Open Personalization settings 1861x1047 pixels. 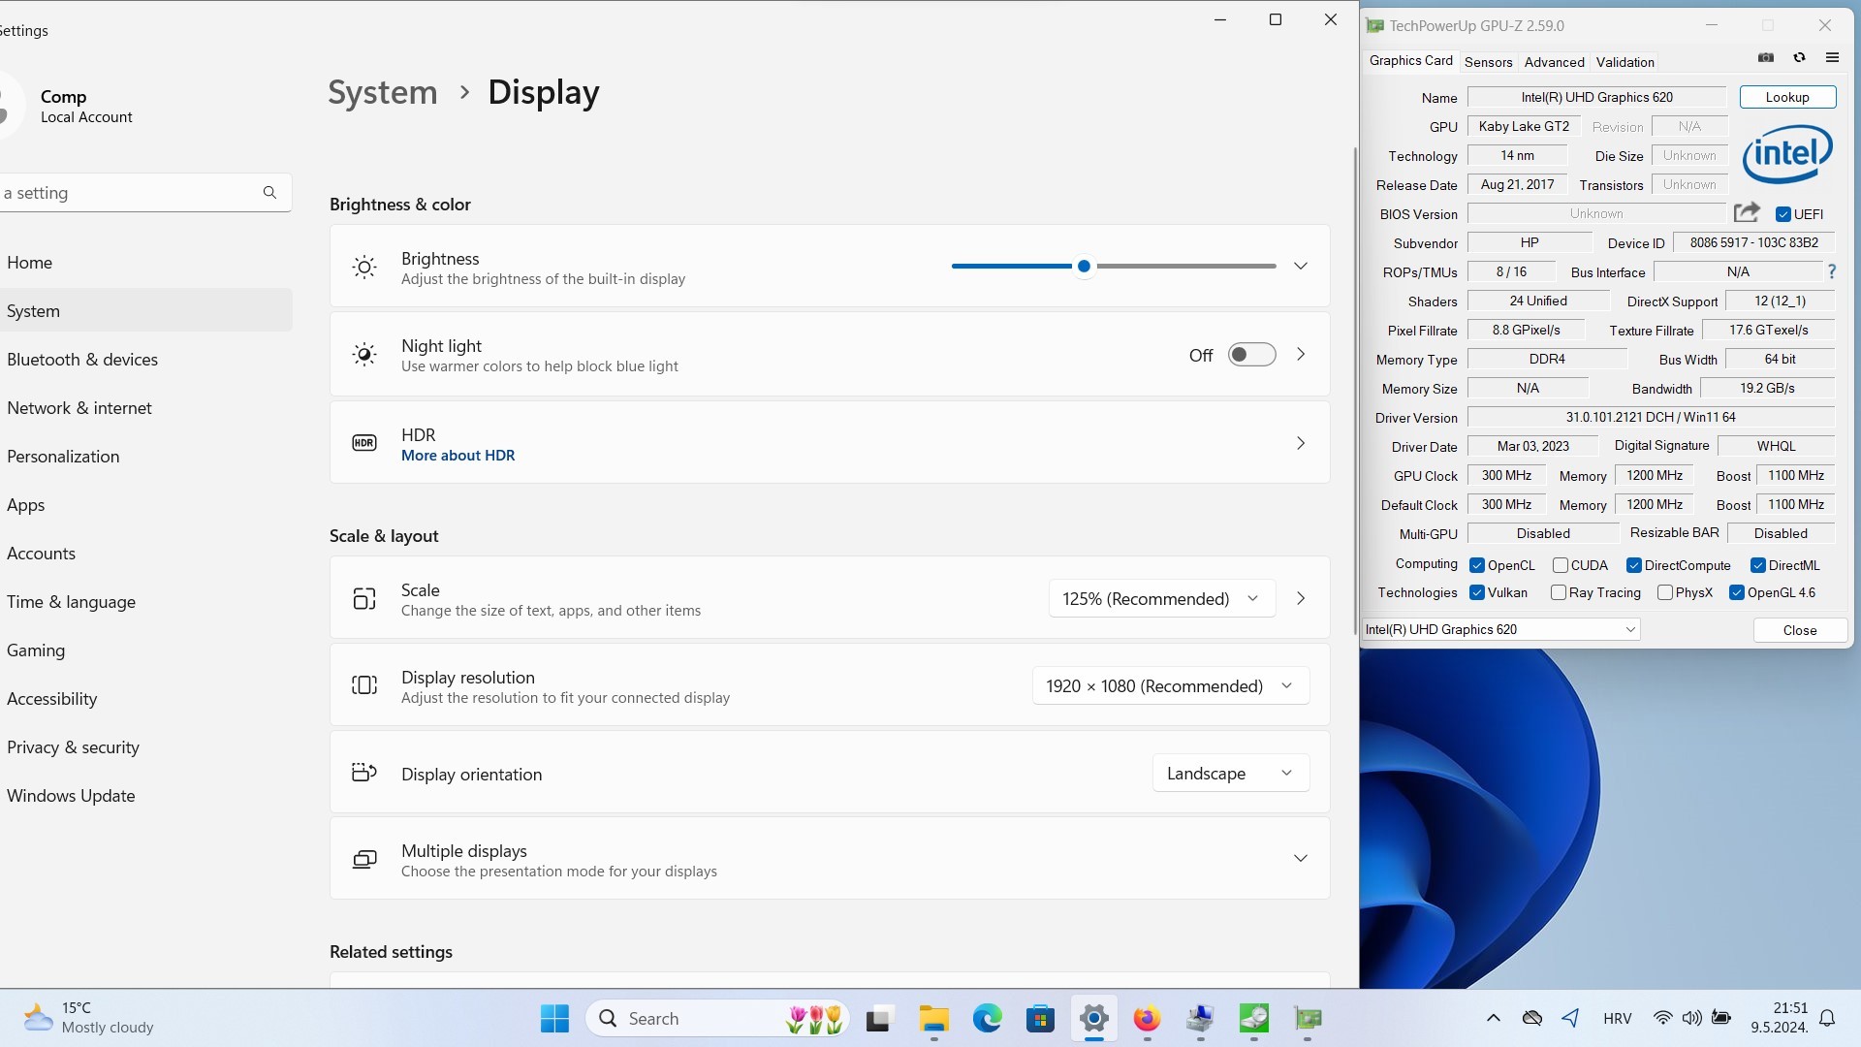[x=145, y=457]
